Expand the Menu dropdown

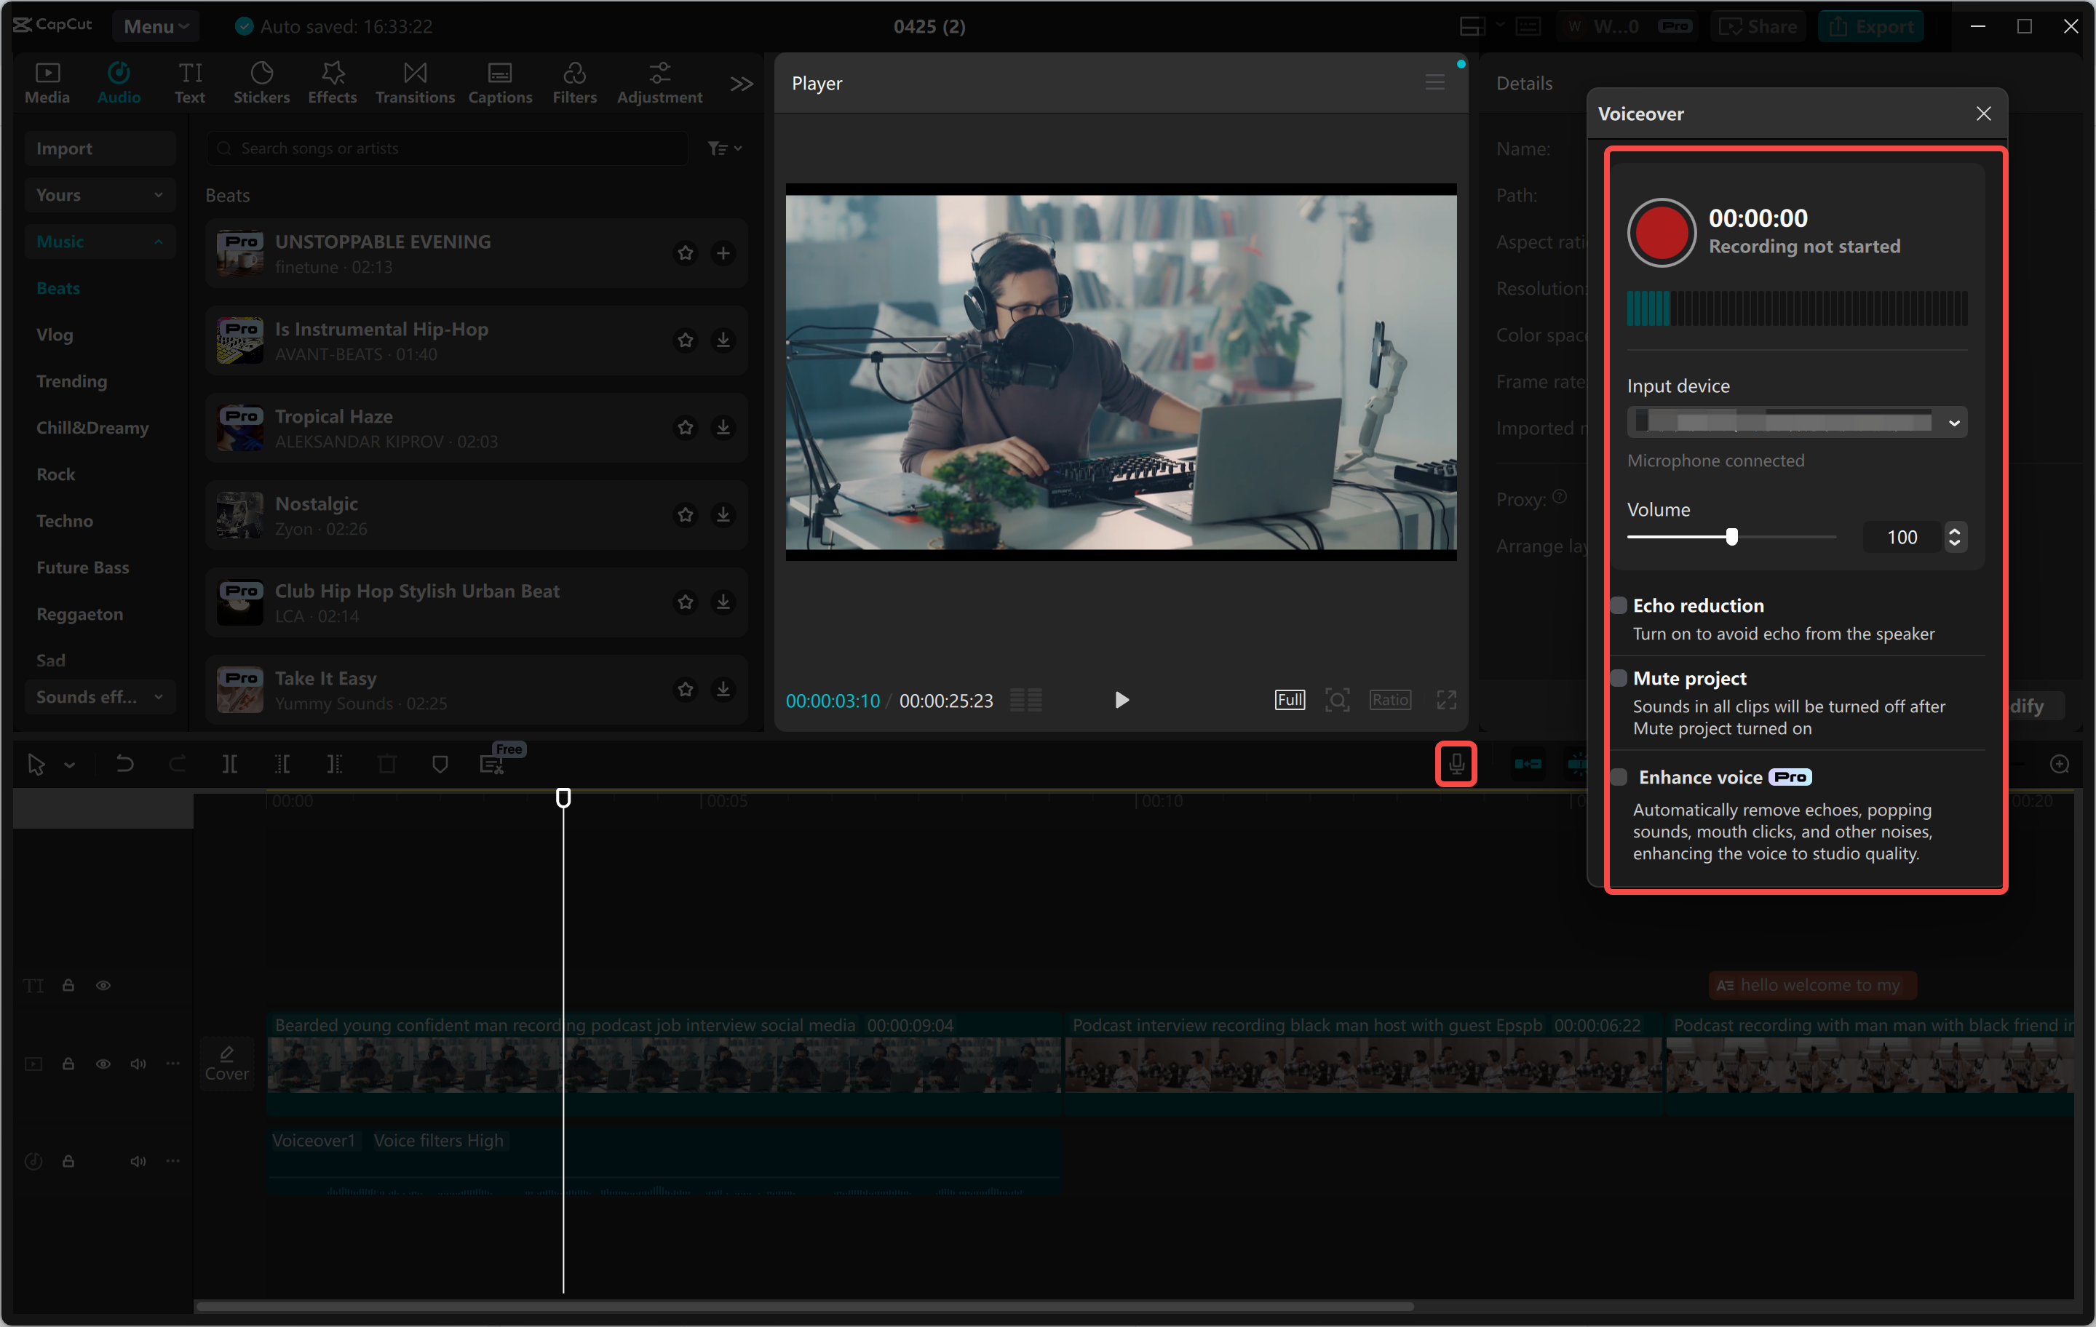click(x=156, y=25)
